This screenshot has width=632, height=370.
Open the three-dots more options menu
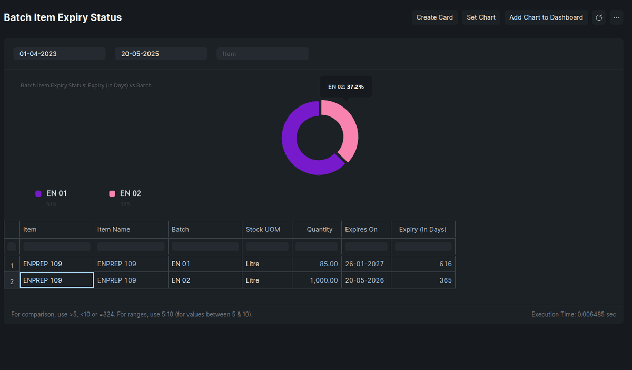click(x=617, y=17)
